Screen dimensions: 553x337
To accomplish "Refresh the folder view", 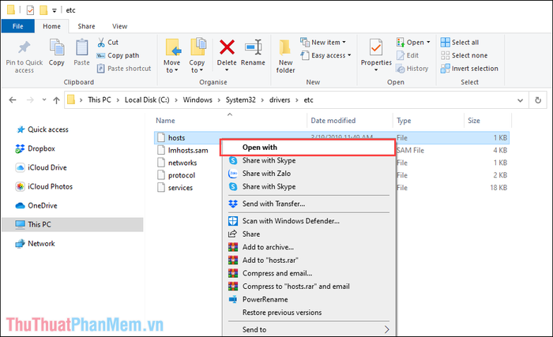I will coord(538,100).
